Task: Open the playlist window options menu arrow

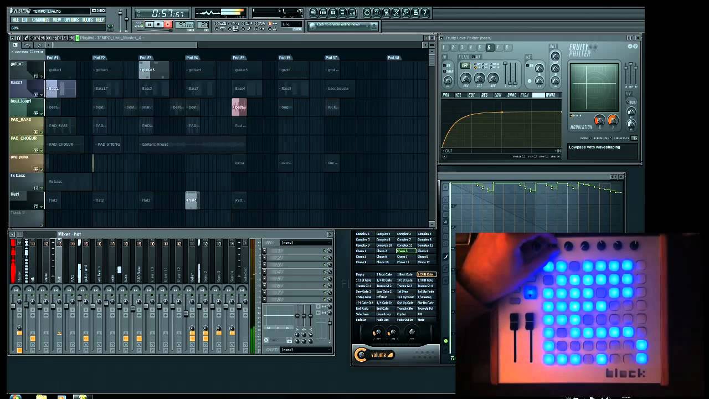Action: tap(12, 38)
